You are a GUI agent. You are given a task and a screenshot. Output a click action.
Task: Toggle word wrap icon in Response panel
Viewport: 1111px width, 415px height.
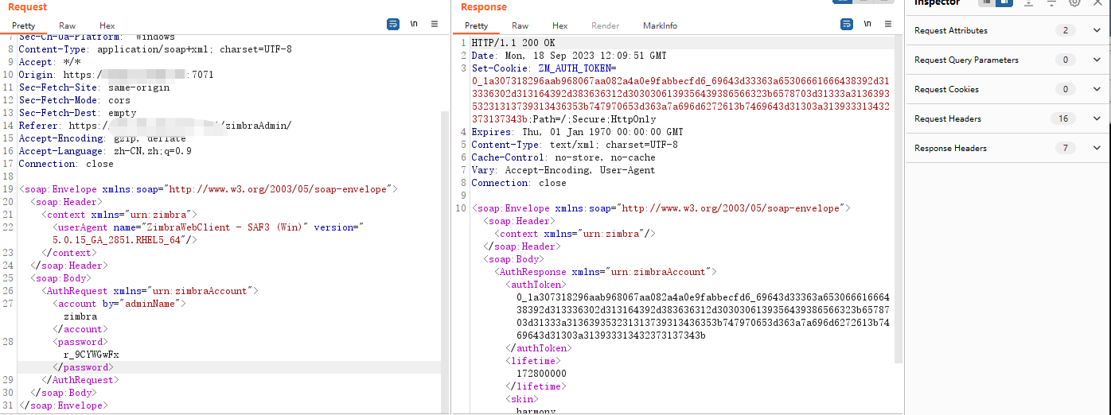point(847,25)
